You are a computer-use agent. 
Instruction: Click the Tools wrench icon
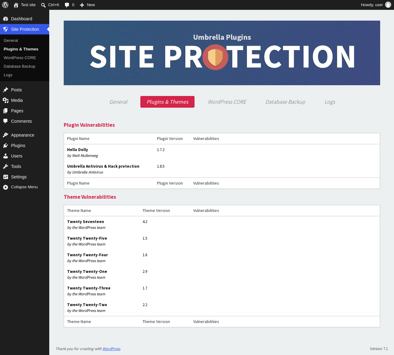6,166
